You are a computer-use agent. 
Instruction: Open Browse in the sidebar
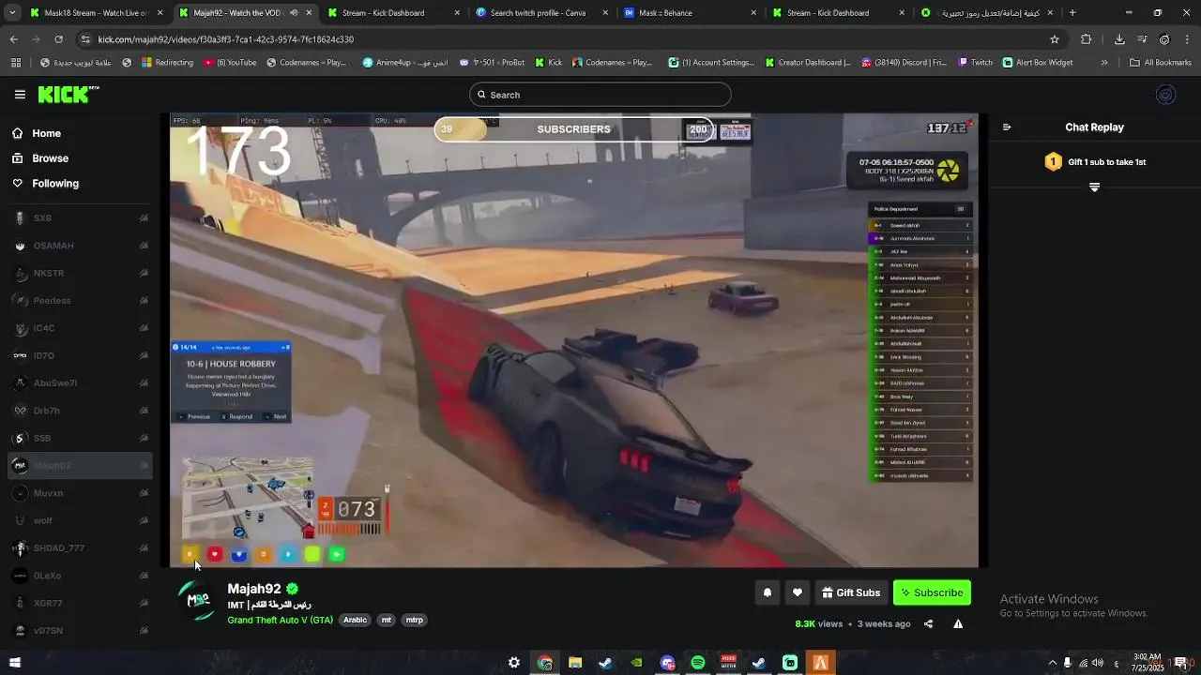[50, 158]
